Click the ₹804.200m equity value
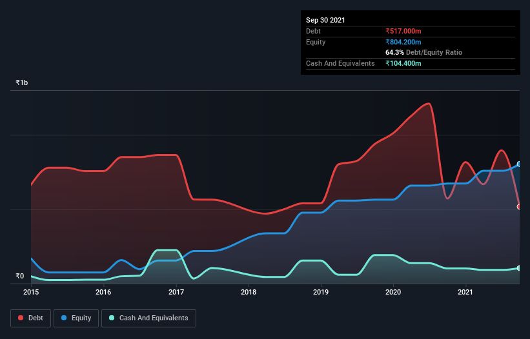This screenshot has width=530, height=339. point(403,42)
